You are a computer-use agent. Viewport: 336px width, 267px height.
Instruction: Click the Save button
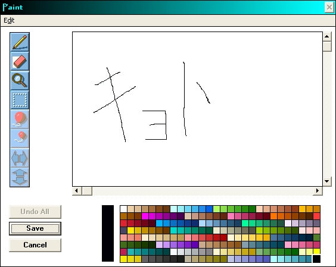pyautogui.click(x=35, y=228)
